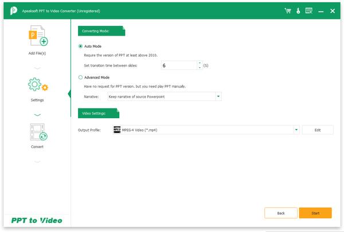This screenshot has height=232, width=344.
Task: Click the transition time value field
Action: pyautogui.click(x=179, y=65)
